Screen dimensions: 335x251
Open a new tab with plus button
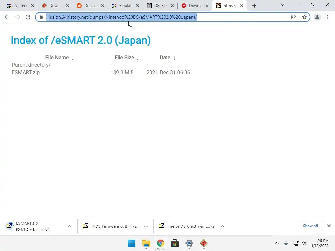(254, 6)
